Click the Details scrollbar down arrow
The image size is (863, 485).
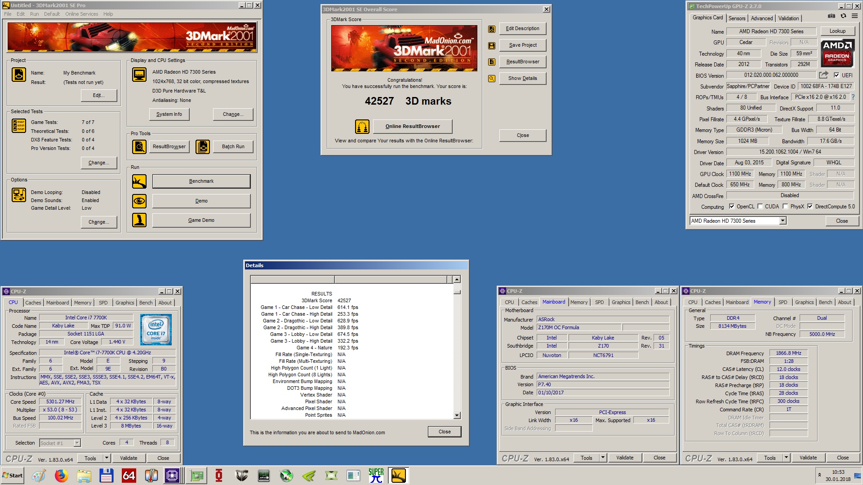pyautogui.click(x=457, y=415)
